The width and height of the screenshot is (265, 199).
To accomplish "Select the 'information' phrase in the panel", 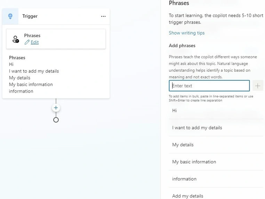I will point(216,179).
